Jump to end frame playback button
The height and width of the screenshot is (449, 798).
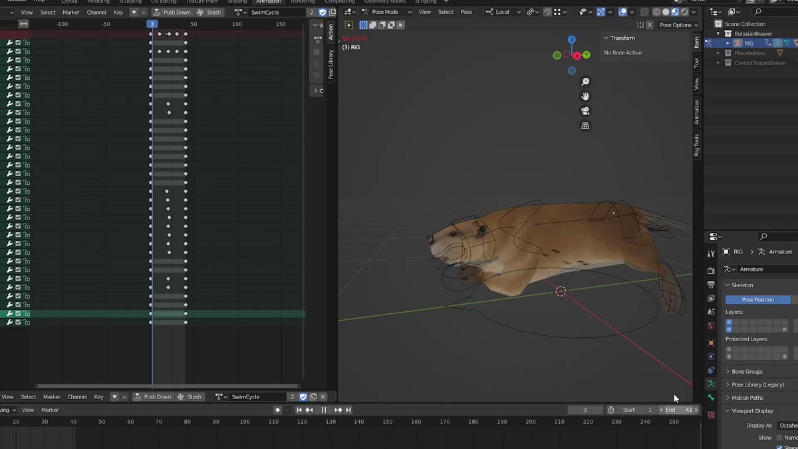[348, 410]
